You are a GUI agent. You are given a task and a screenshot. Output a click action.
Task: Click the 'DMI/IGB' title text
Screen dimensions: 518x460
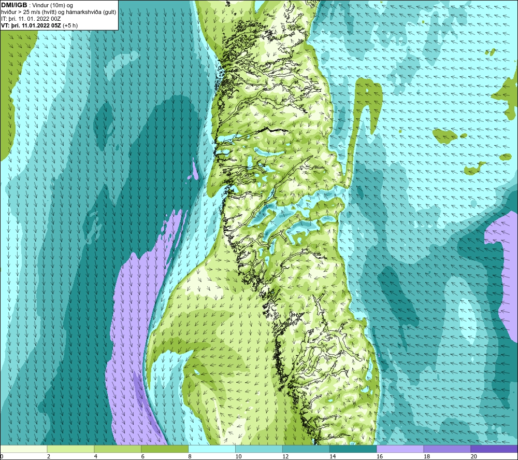tap(14, 5)
